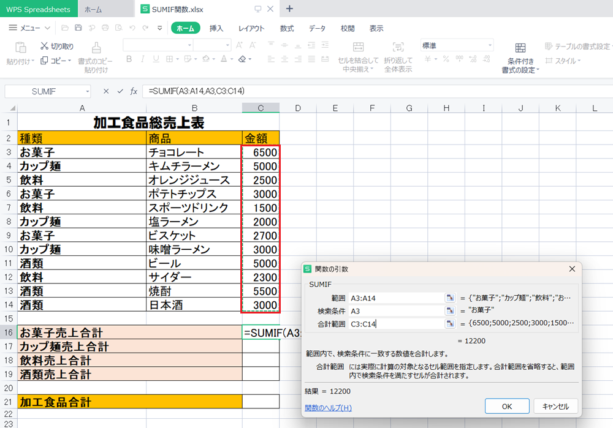
Task: Click the decrease indent icon
Action: (311, 45)
